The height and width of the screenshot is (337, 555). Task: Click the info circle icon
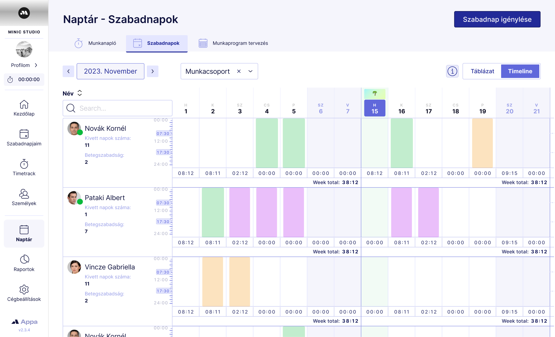(452, 71)
